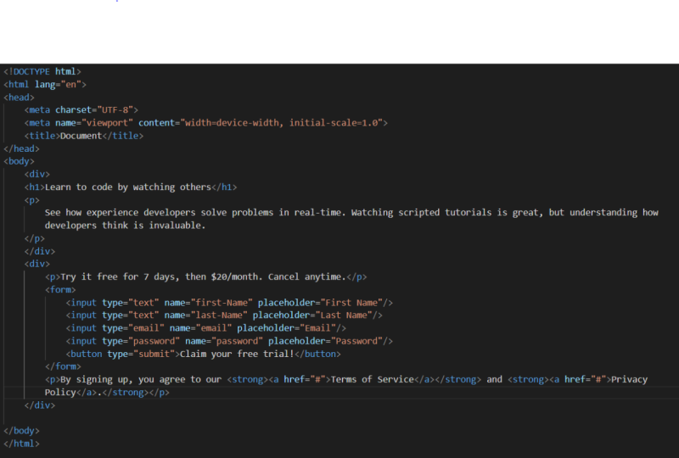Click the closing </head> tag

[x=21, y=148]
